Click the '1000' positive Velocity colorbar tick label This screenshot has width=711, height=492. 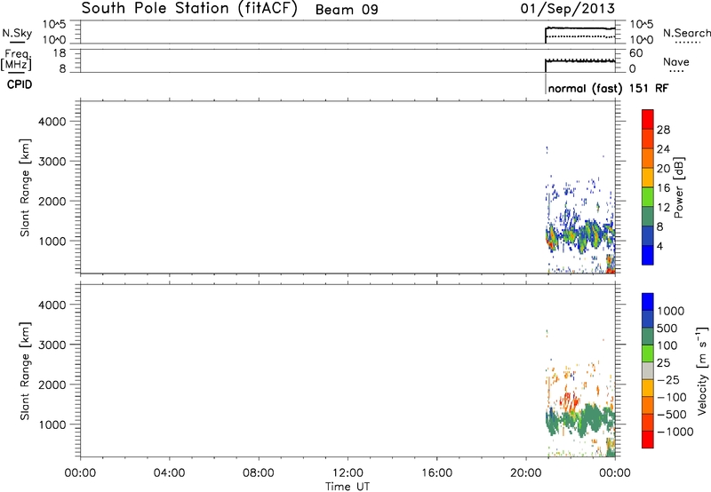(x=671, y=311)
